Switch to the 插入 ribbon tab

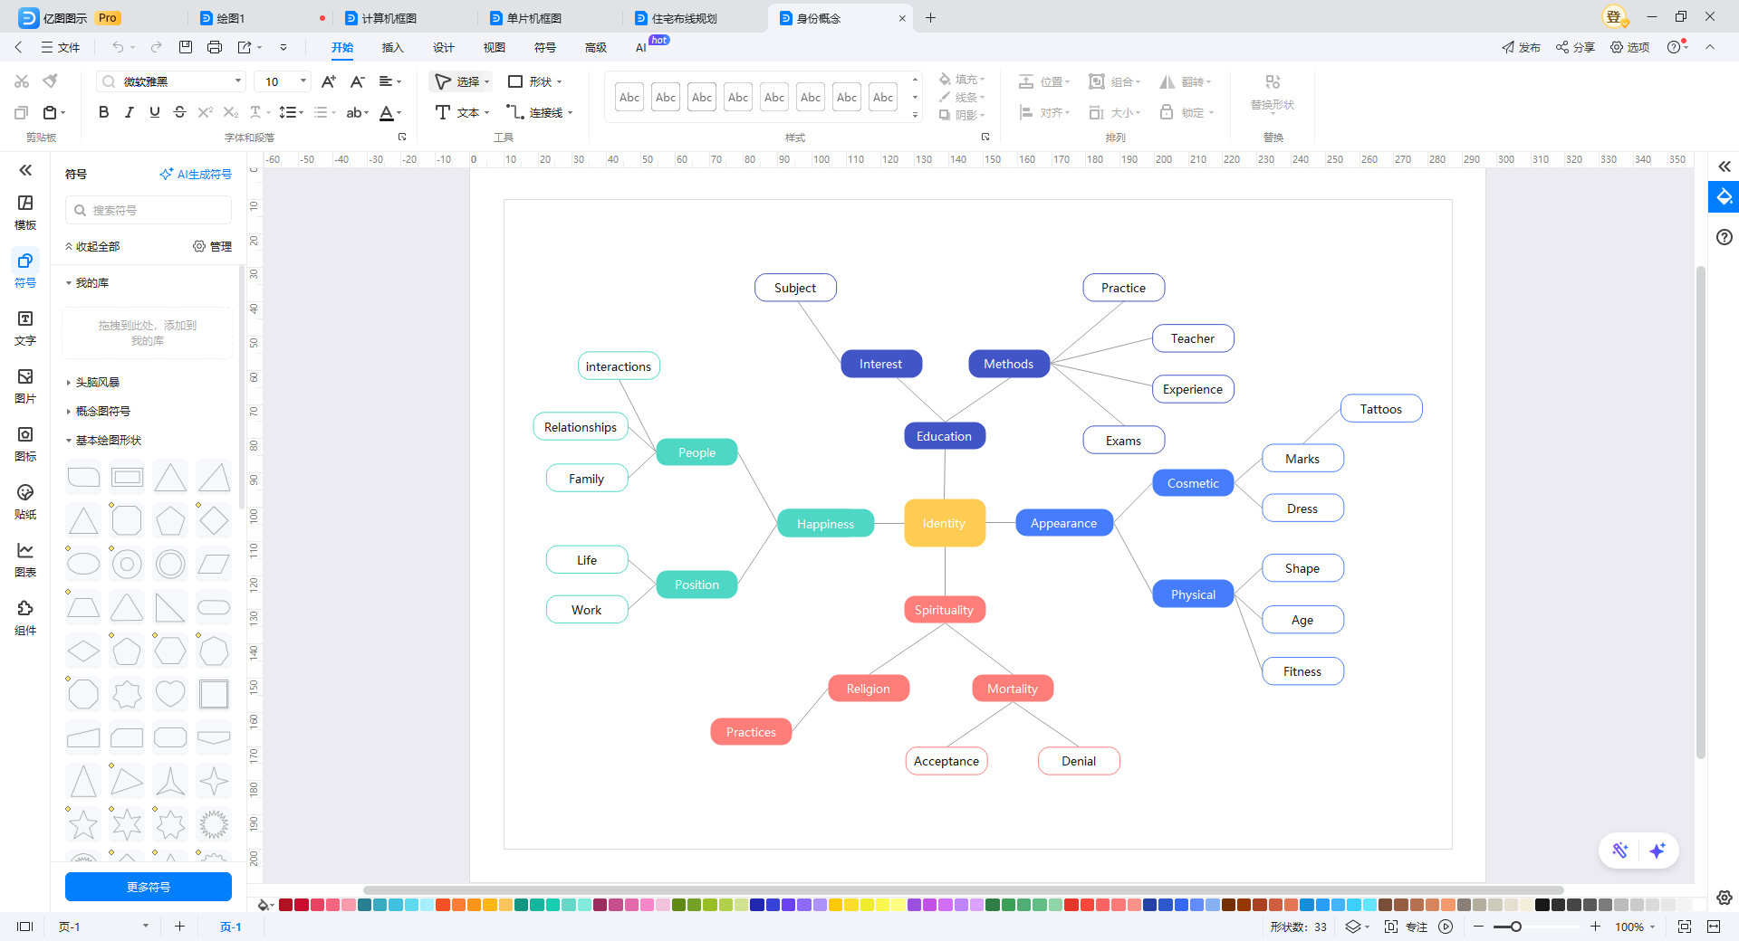(392, 47)
